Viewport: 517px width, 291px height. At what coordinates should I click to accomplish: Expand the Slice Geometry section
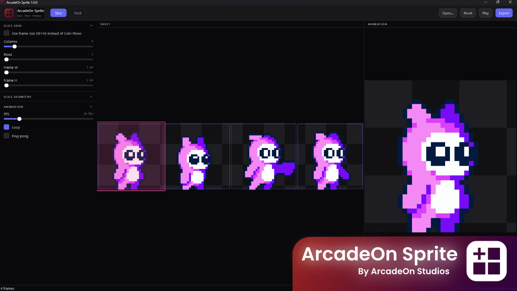pyautogui.click(x=91, y=97)
